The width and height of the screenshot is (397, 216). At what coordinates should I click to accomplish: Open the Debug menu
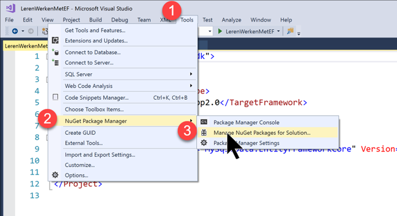pos(120,20)
